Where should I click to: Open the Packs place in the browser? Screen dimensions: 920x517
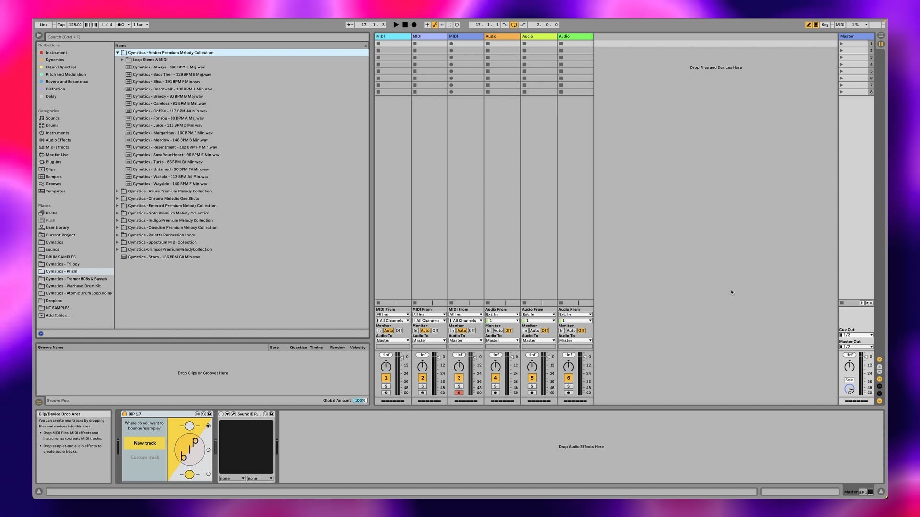51,213
